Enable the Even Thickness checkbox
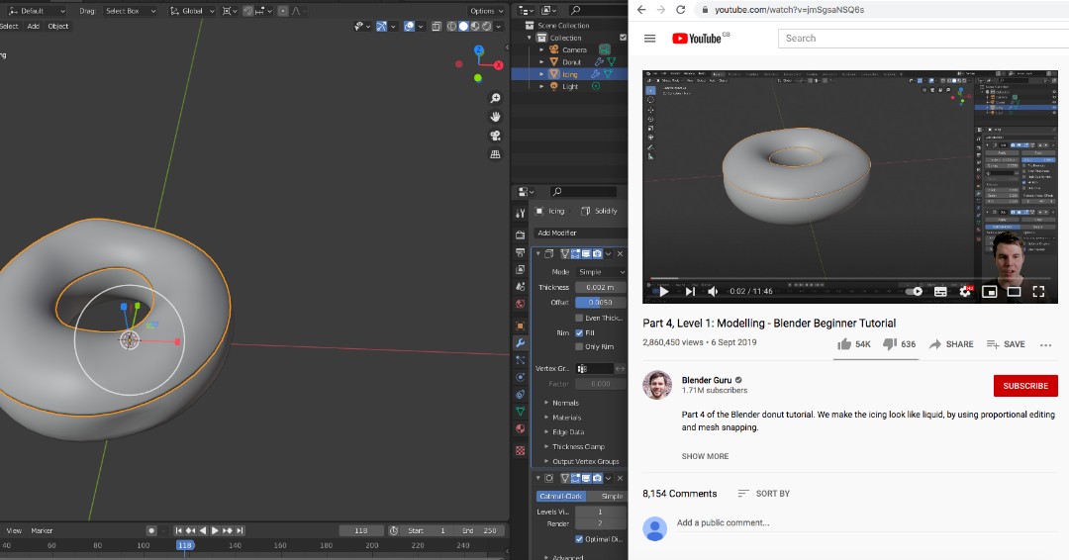The image size is (1069, 560). point(579,318)
